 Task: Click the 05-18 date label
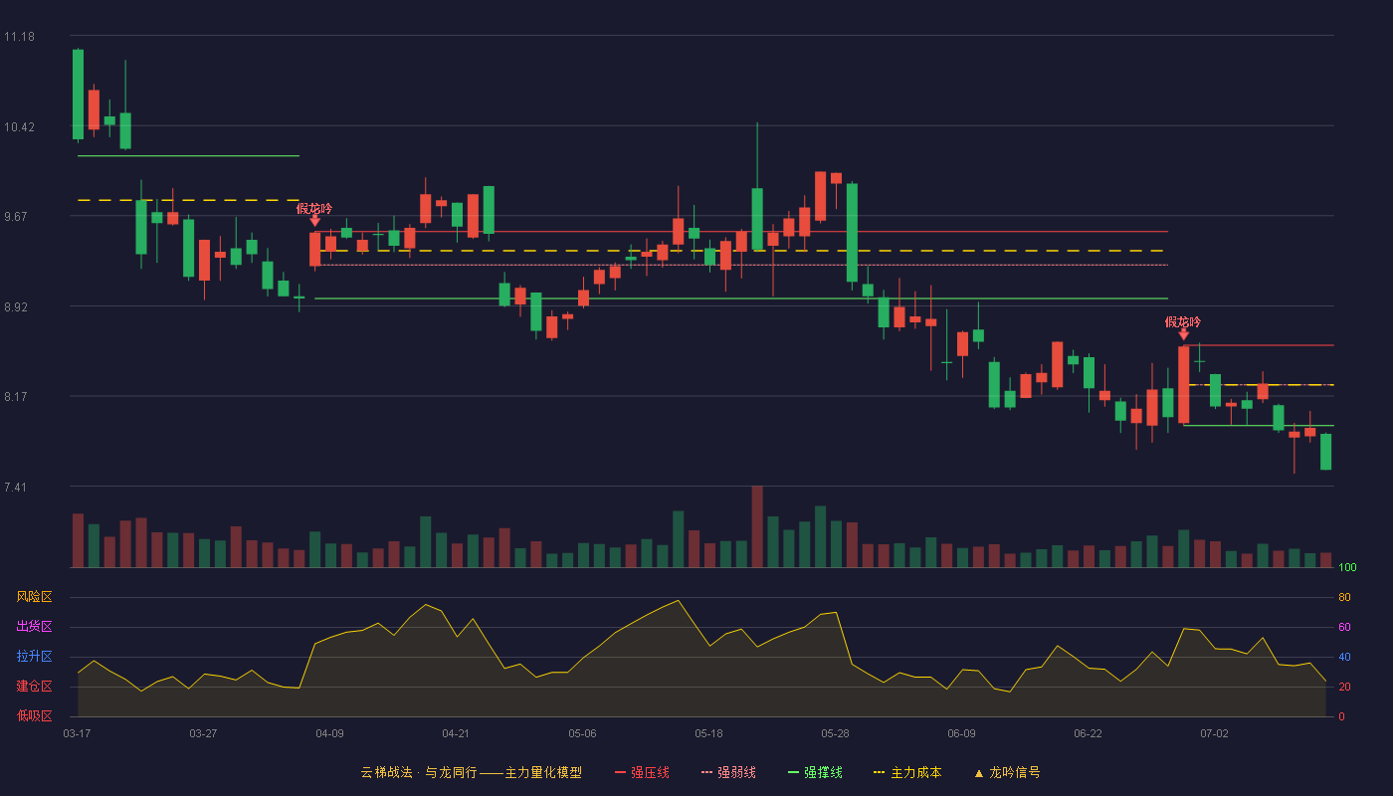708,733
